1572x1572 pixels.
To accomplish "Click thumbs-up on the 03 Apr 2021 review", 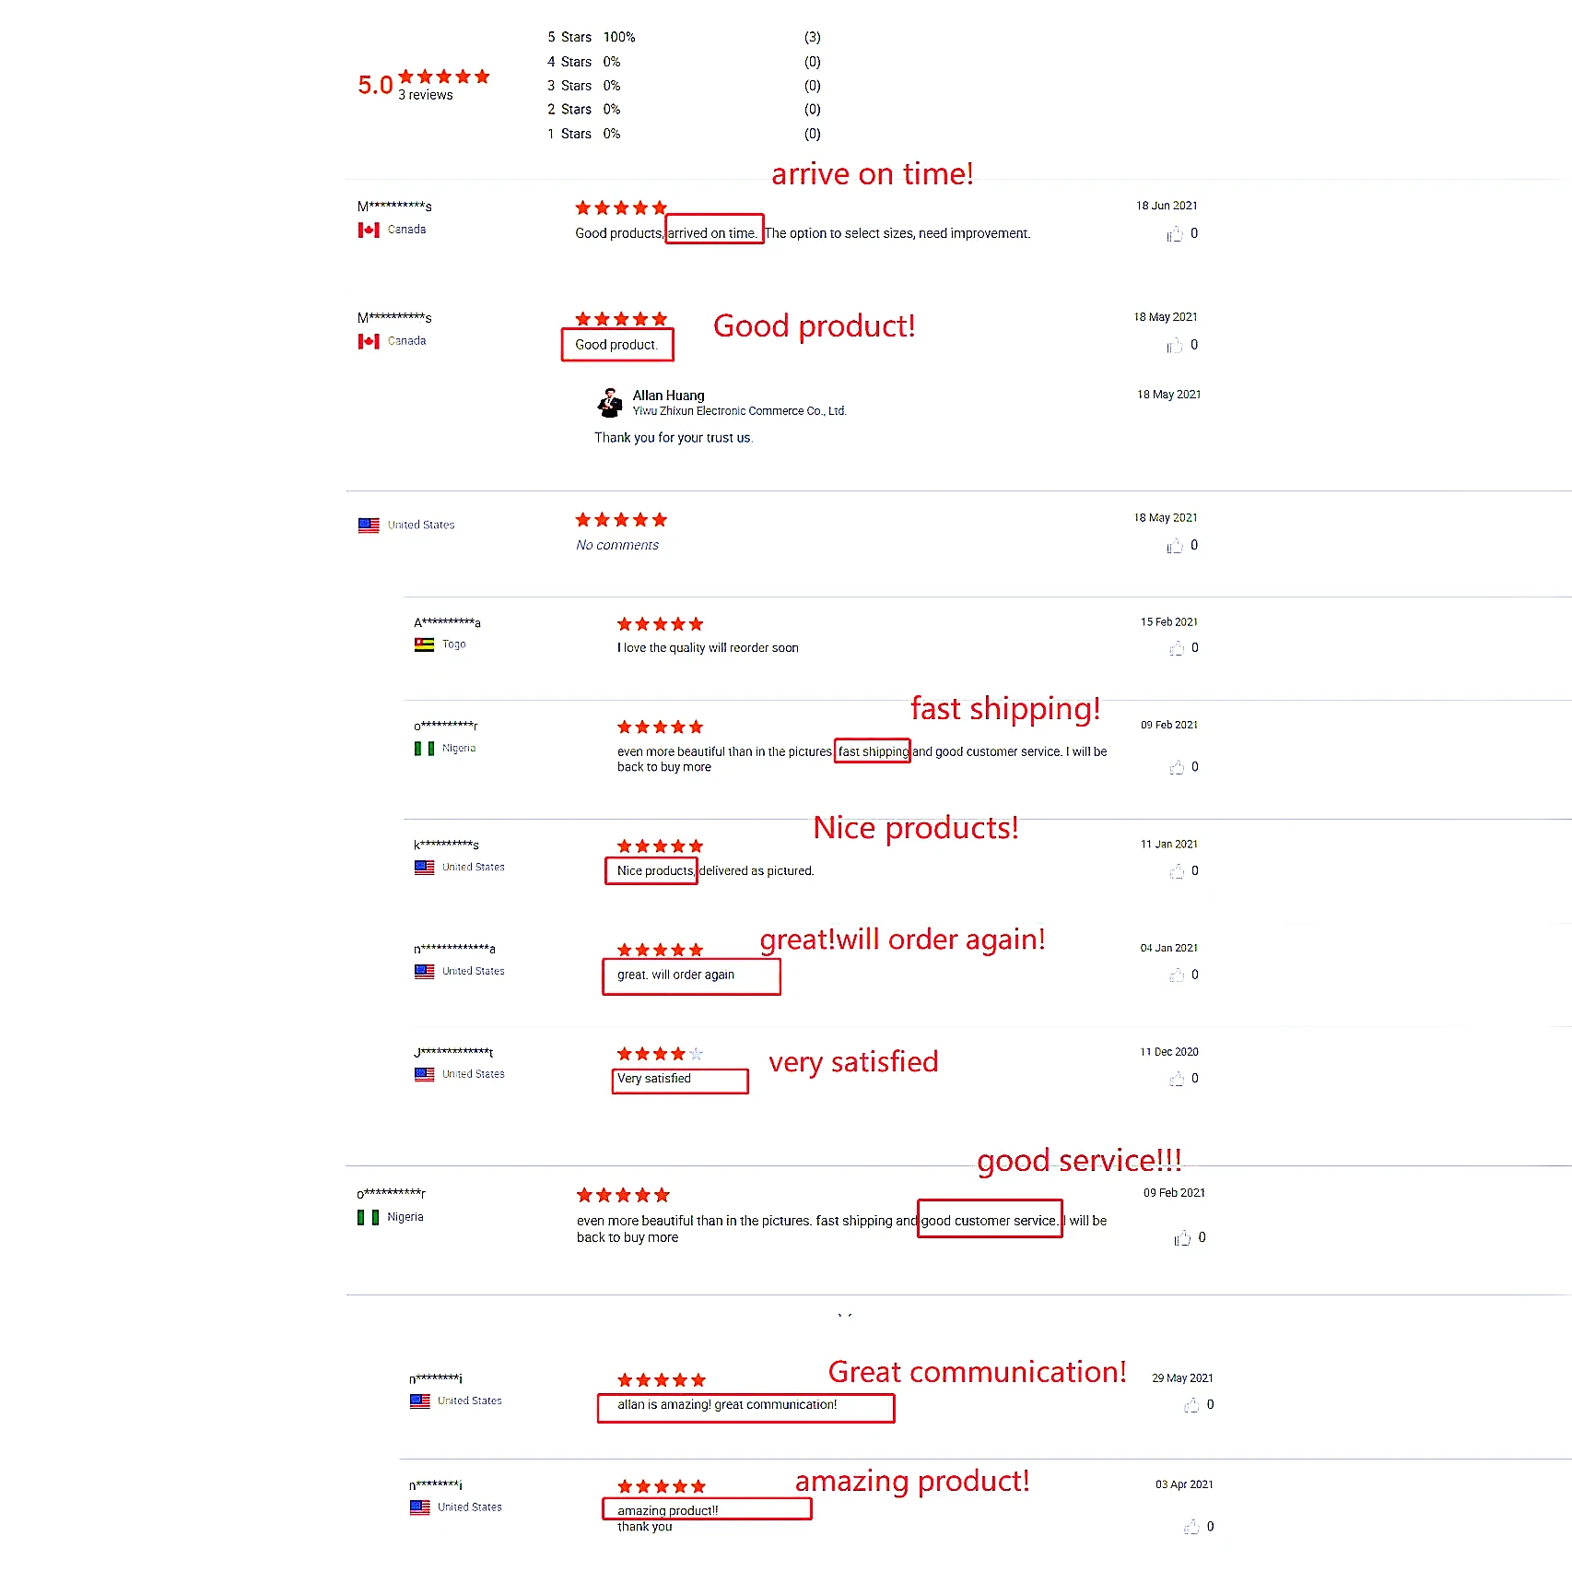I will point(1191,1527).
